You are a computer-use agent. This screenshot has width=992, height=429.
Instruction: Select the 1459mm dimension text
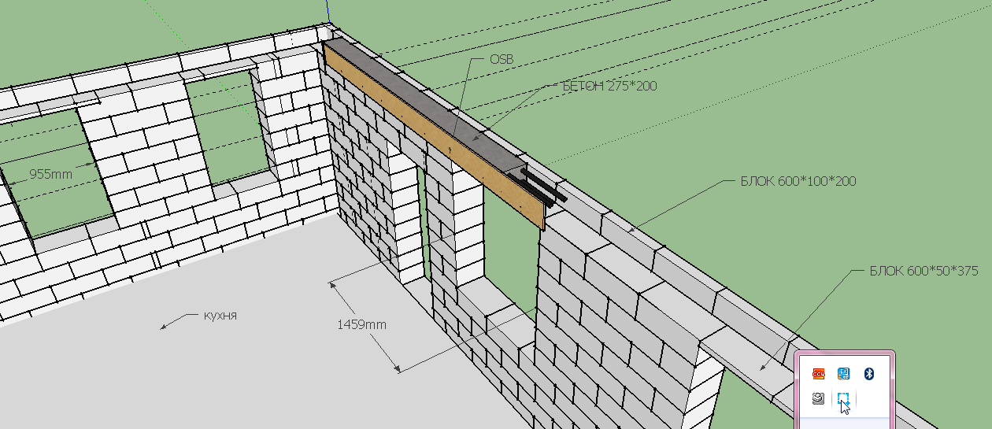[x=361, y=324]
